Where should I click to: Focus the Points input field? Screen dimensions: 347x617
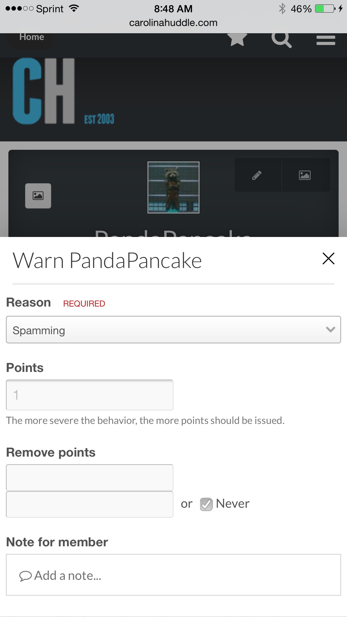point(90,395)
